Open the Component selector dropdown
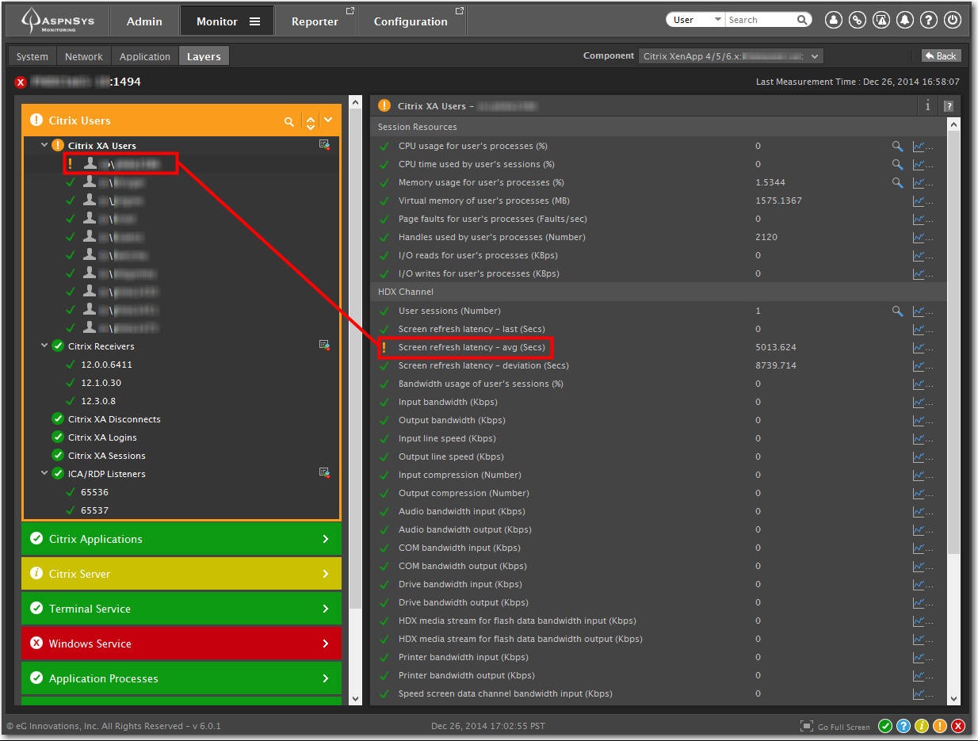 click(x=731, y=56)
